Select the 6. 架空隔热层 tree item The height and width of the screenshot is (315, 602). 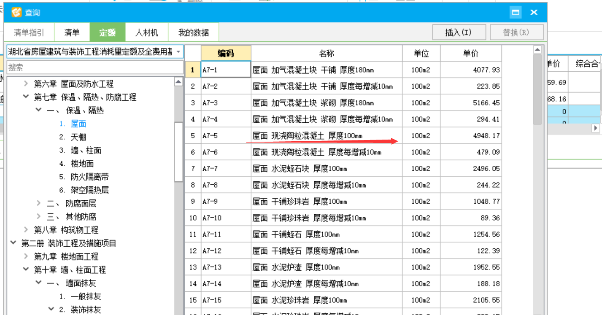coord(84,190)
